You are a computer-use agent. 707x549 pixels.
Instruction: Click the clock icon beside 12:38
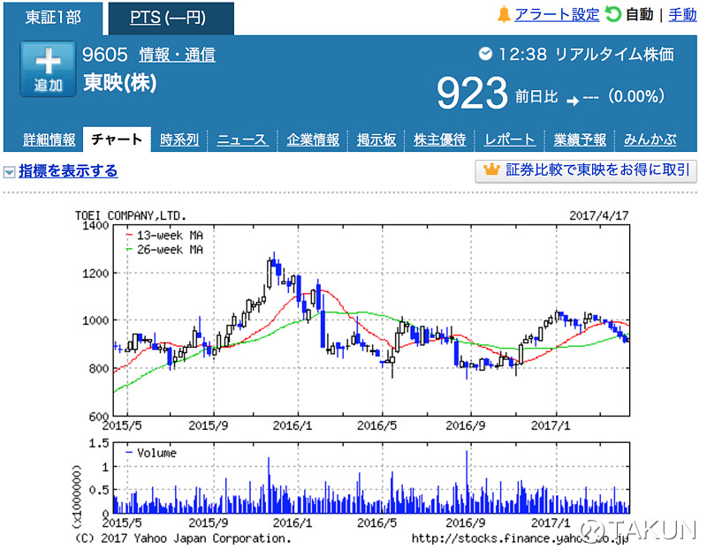[485, 54]
